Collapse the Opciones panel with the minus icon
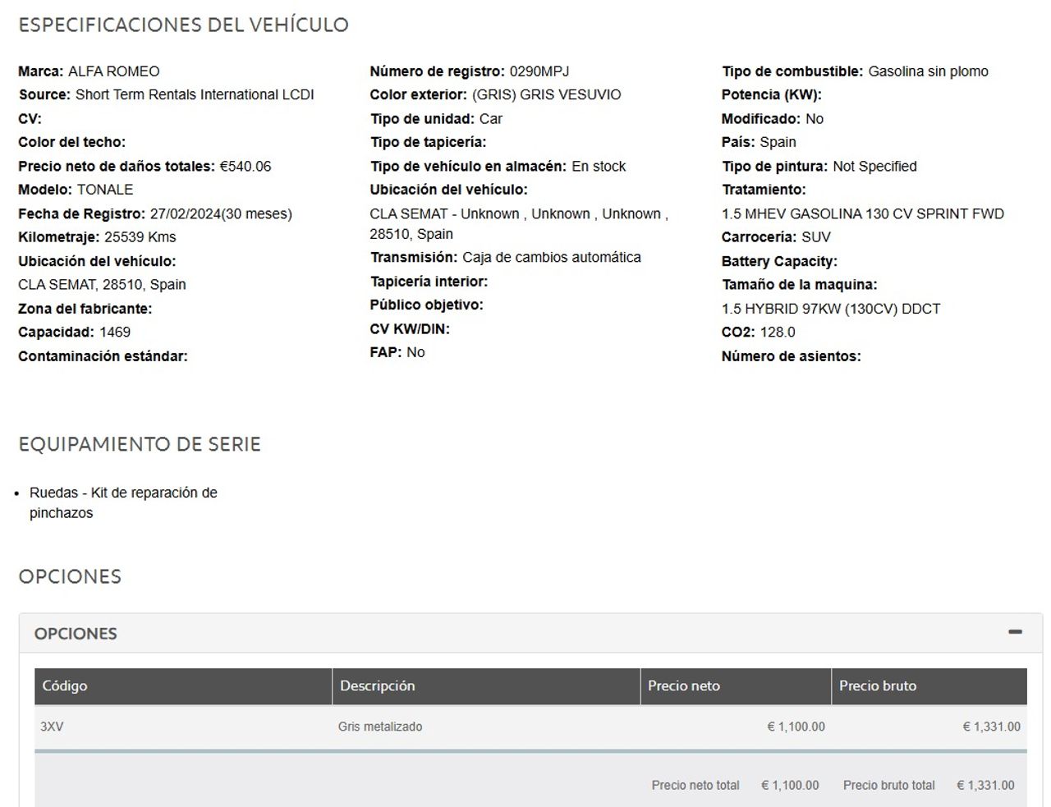The height and width of the screenshot is (807, 1051). pyautogui.click(x=1015, y=632)
